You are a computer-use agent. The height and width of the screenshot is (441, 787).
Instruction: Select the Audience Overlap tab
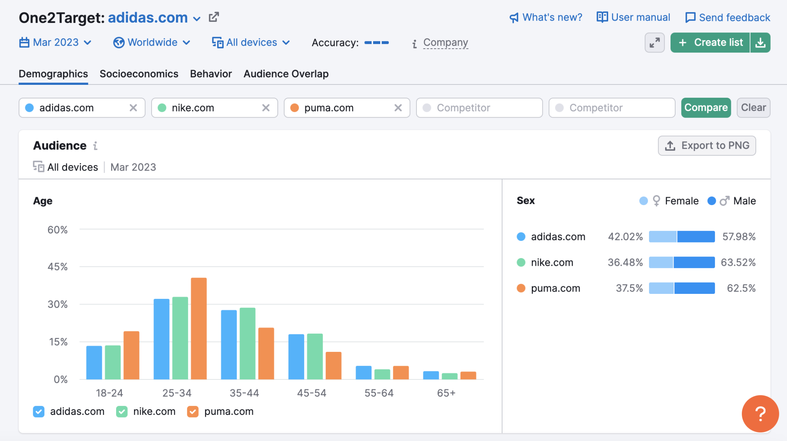pyautogui.click(x=286, y=74)
